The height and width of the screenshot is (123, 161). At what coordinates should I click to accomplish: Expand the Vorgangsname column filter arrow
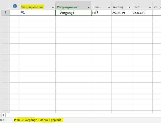pos(88,7)
